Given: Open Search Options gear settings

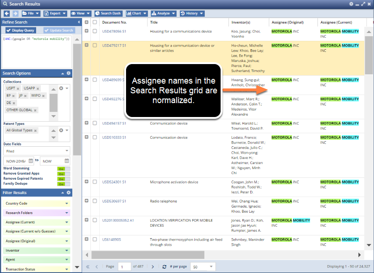Looking at the screenshot, I should coord(69,73).
